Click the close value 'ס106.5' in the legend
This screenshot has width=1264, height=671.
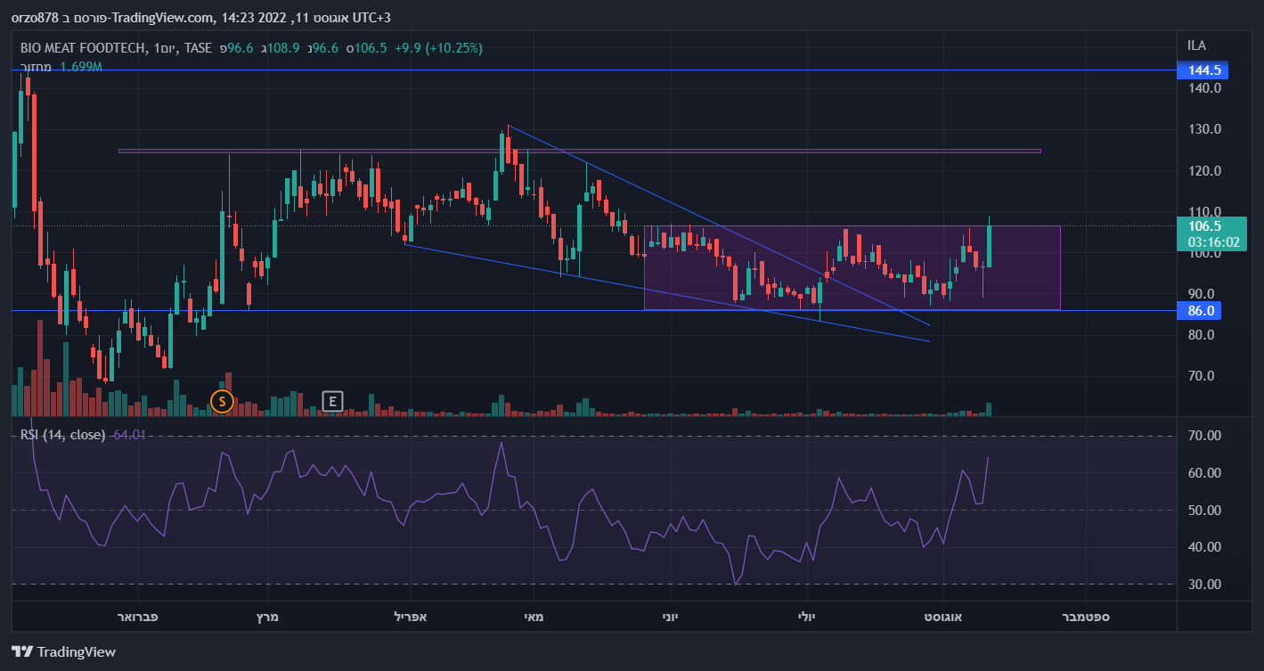pos(366,48)
